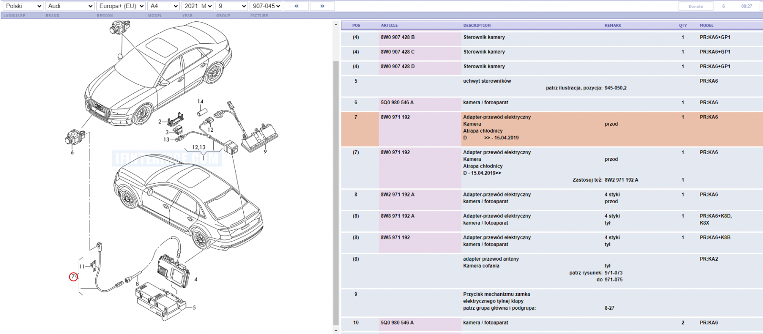The height and width of the screenshot is (334, 763).
Task: Click the scroll down arrow of list
Action: [x=336, y=330]
